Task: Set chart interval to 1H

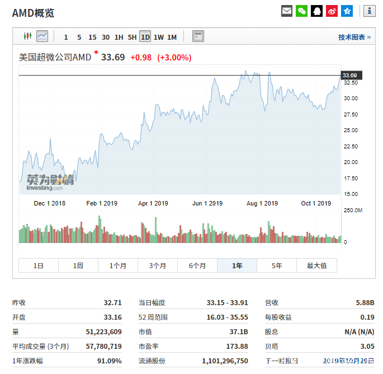Action: 119,37
